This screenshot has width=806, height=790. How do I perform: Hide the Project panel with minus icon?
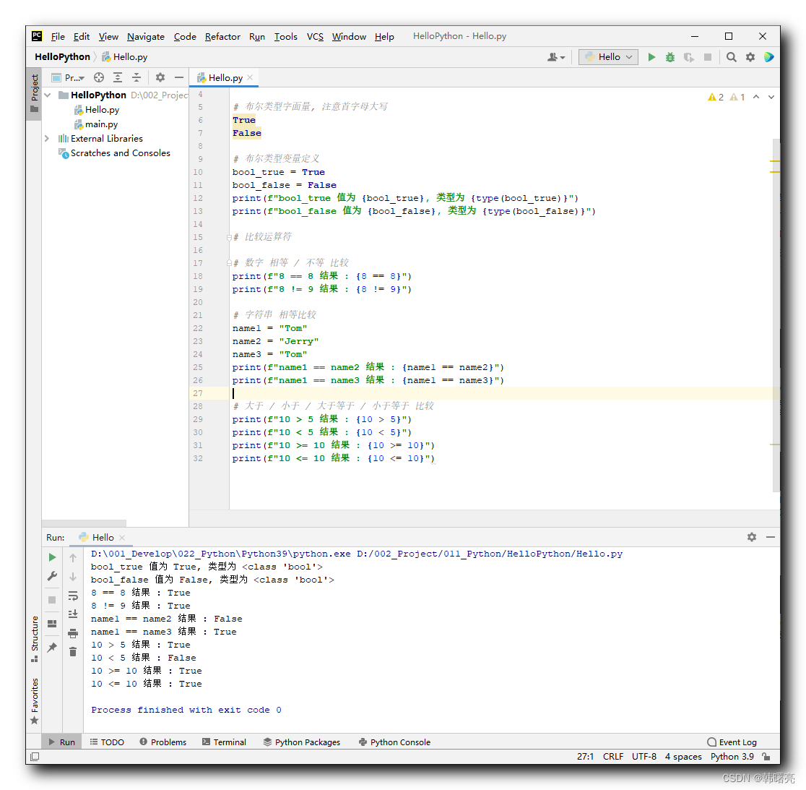pyautogui.click(x=179, y=77)
